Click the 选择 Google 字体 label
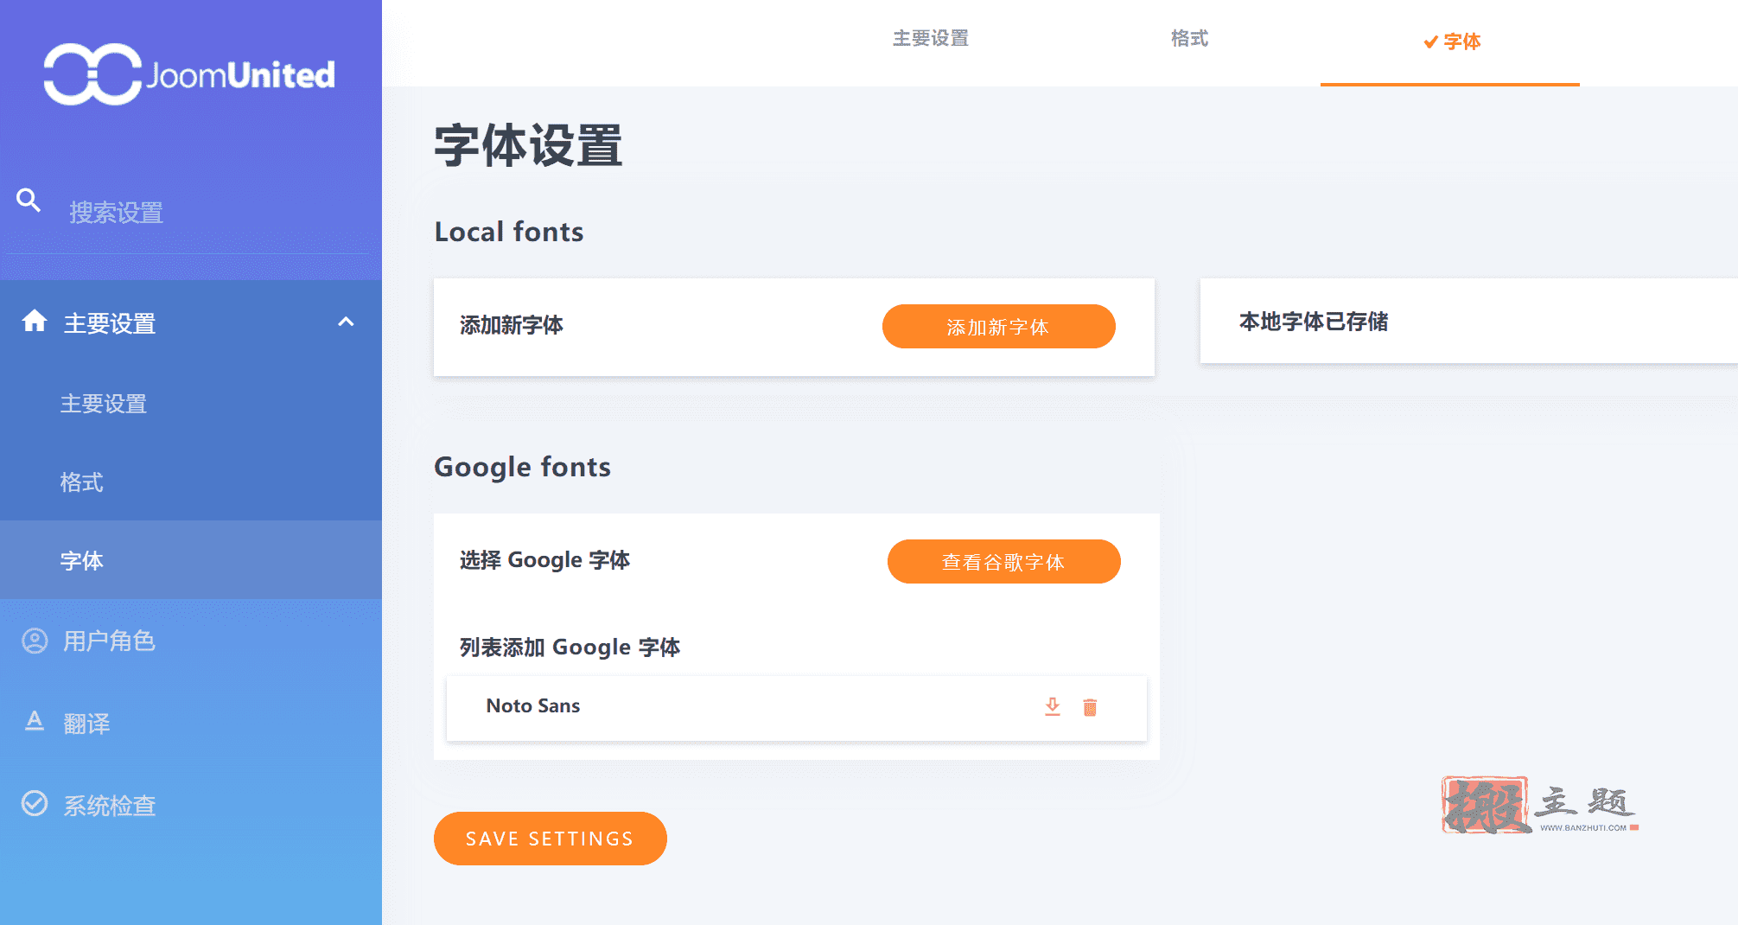 coord(544,560)
